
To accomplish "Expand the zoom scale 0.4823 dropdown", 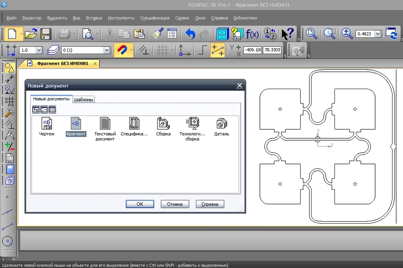I will tap(378, 34).
